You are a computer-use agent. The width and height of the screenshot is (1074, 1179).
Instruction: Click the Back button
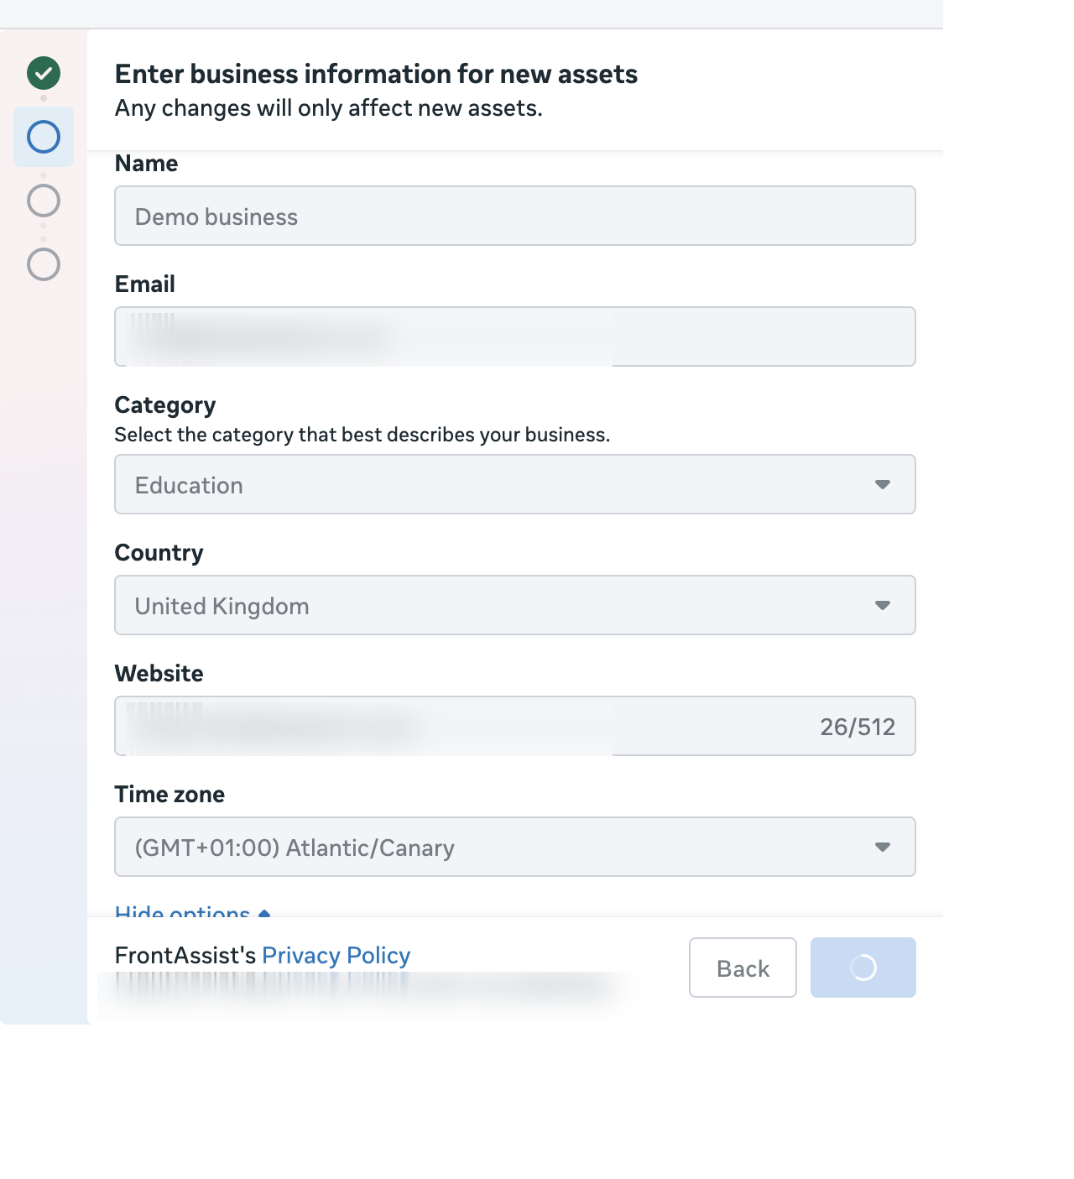[743, 968]
